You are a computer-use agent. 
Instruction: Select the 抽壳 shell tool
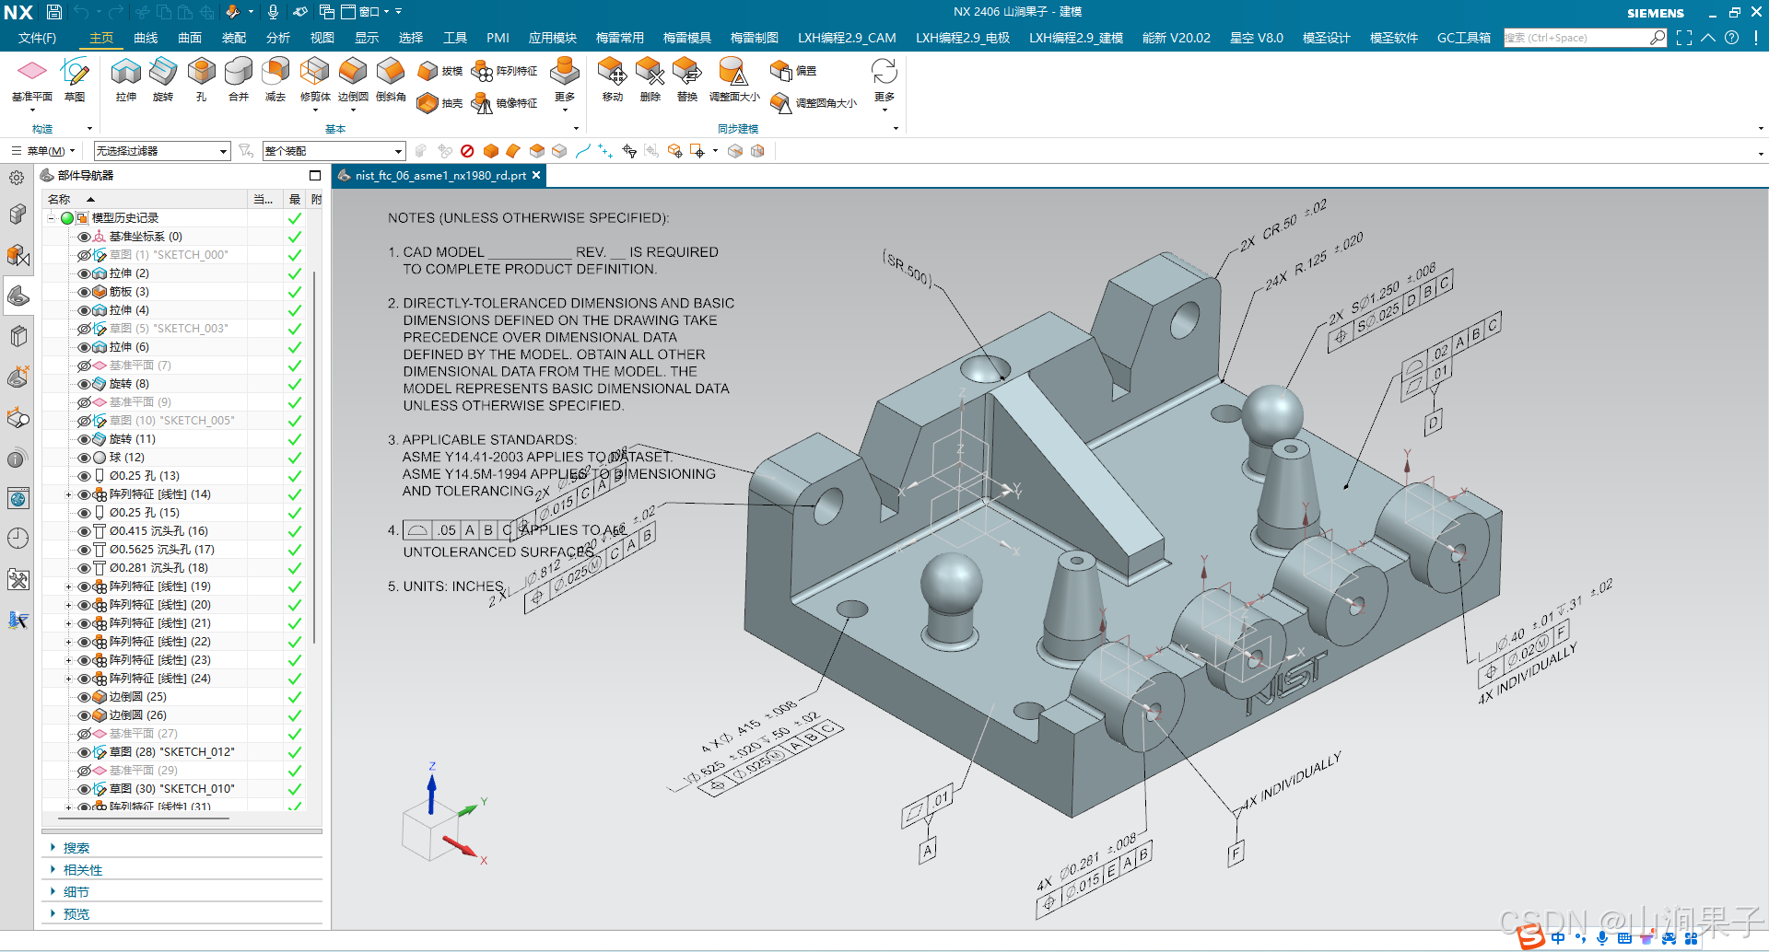click(439, 103)
